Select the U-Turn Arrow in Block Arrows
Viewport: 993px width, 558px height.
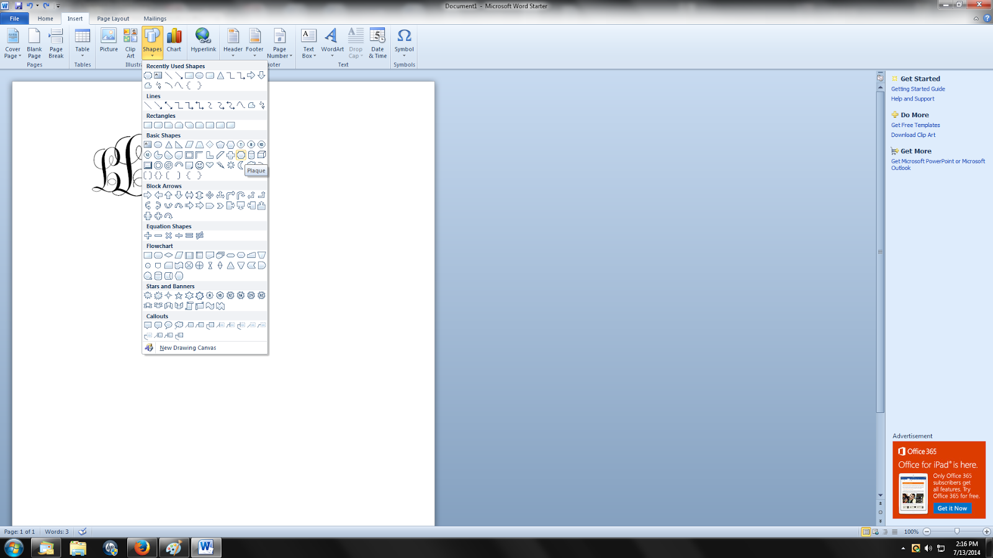(x=241, y=195)
